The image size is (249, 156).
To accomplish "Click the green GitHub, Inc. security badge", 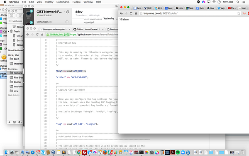I will [x=58, y=35].
